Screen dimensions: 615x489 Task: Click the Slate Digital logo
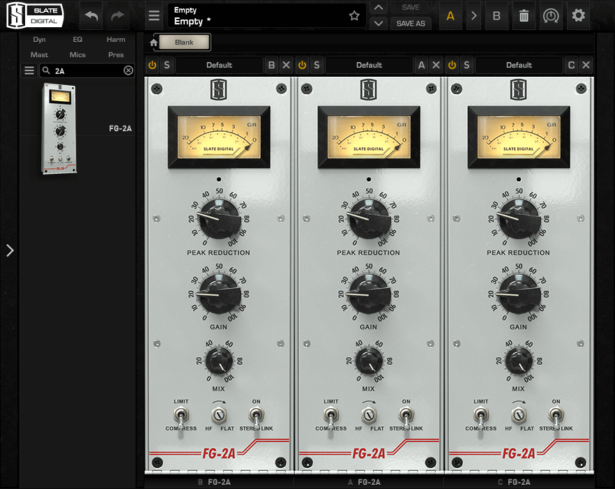tap(35, 16)
